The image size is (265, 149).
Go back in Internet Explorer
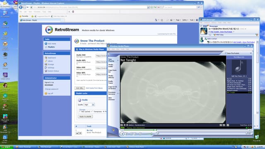(21, 7)
